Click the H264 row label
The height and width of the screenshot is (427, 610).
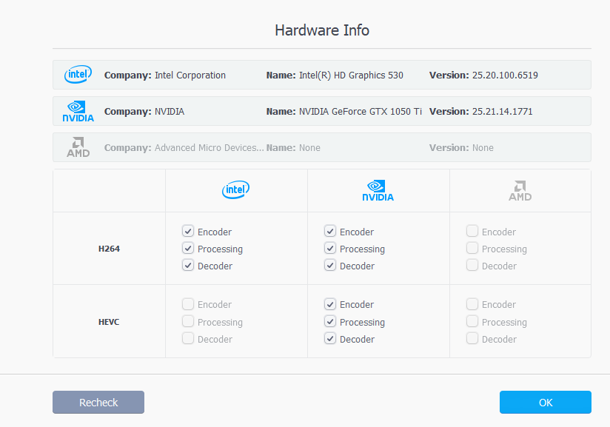[109, 249]
